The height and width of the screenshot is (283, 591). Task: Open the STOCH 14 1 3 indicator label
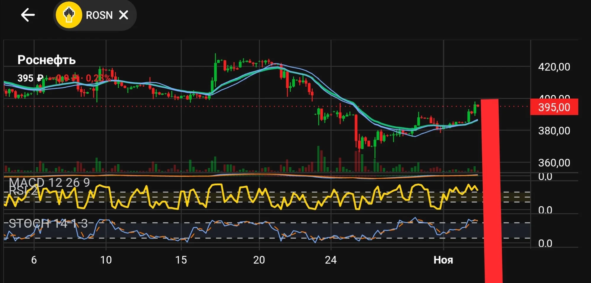pyautogui.click(x=48, y=224)
